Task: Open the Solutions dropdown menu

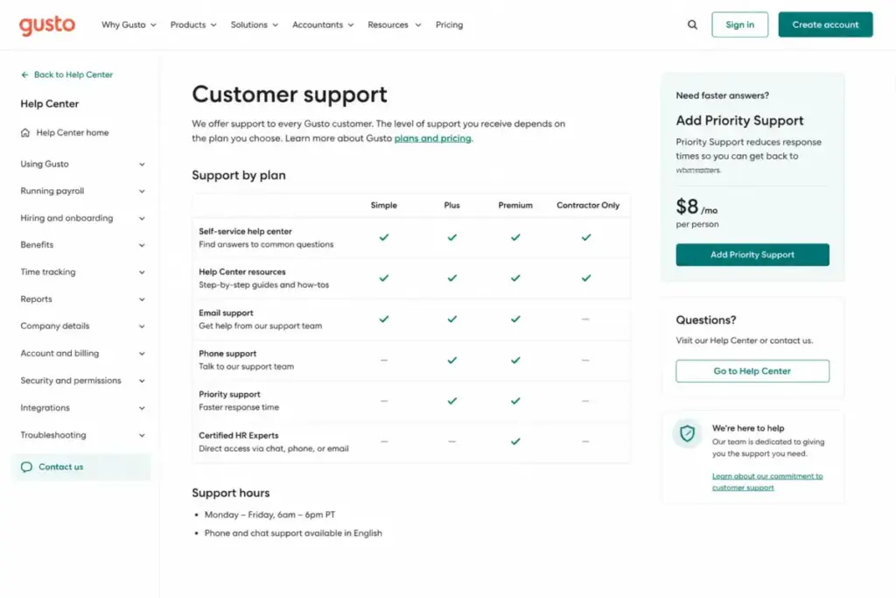Action: (255, 25)
